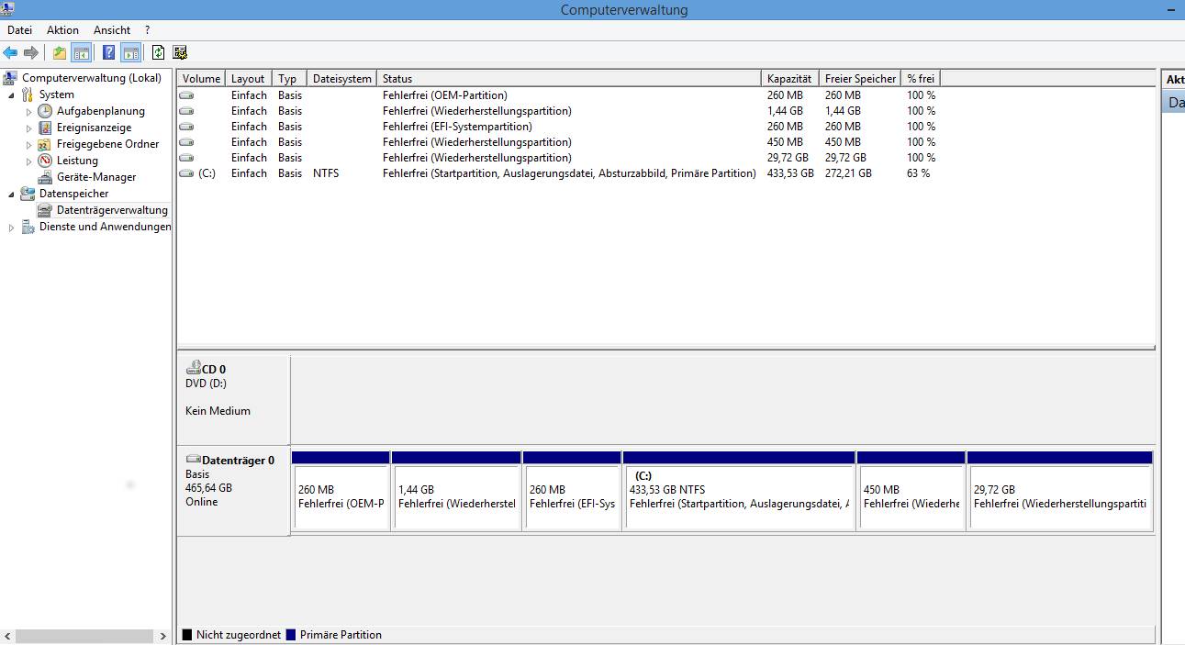Click the Freigegebene Ordner folder icon
The height and width of the screenshot is (645, 1185).
point(45,144)
